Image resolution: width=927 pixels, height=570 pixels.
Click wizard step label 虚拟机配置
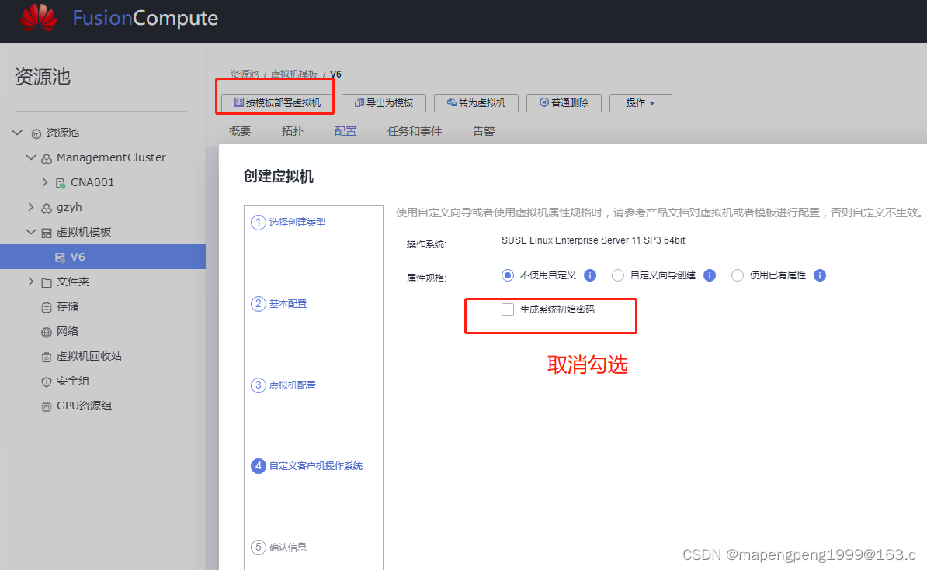(293, 385)
